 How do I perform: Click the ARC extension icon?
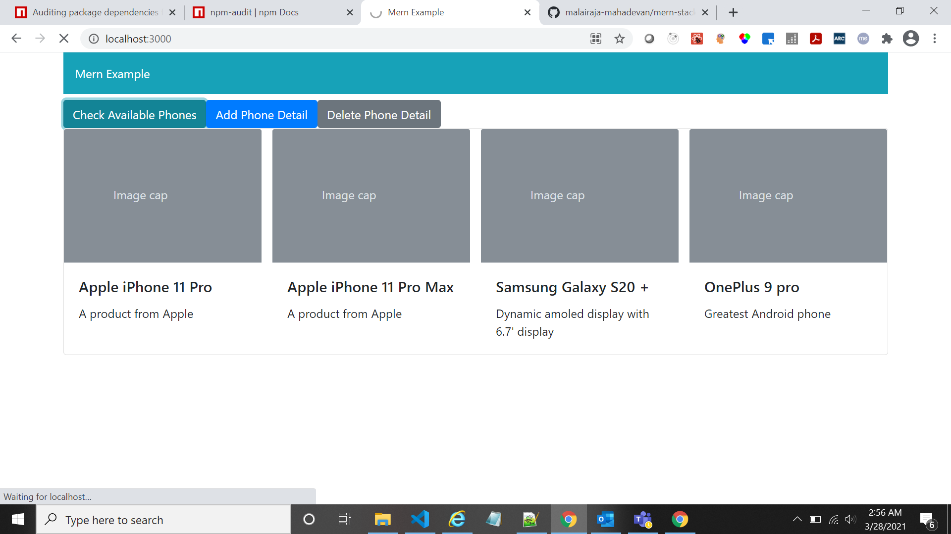839,39
